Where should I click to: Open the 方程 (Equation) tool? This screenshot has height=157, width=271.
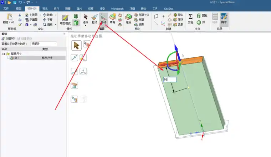[x=191, y=18]
